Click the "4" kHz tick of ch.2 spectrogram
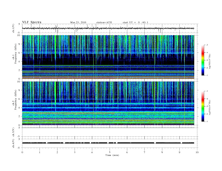Screen dimensions: 222x171 (x=19, y=108)
